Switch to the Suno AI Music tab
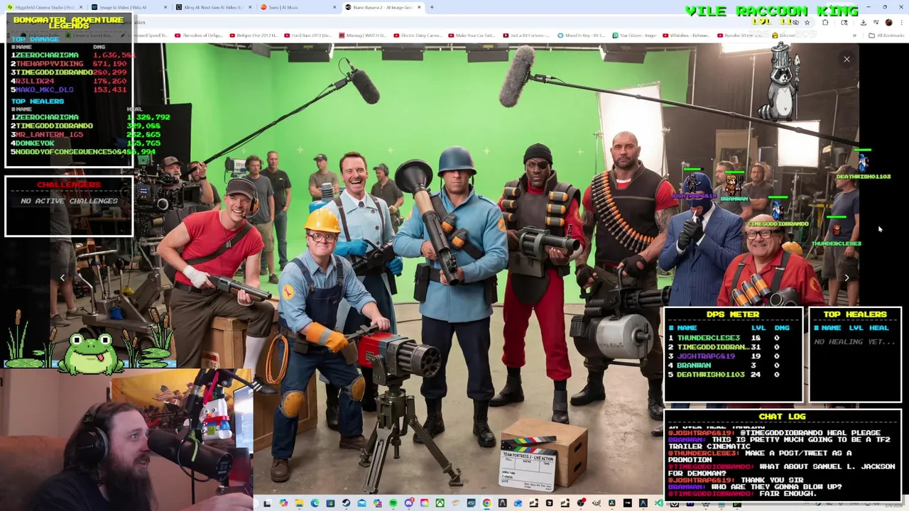This screenshot has height=511, width=909. coord(297,7)
